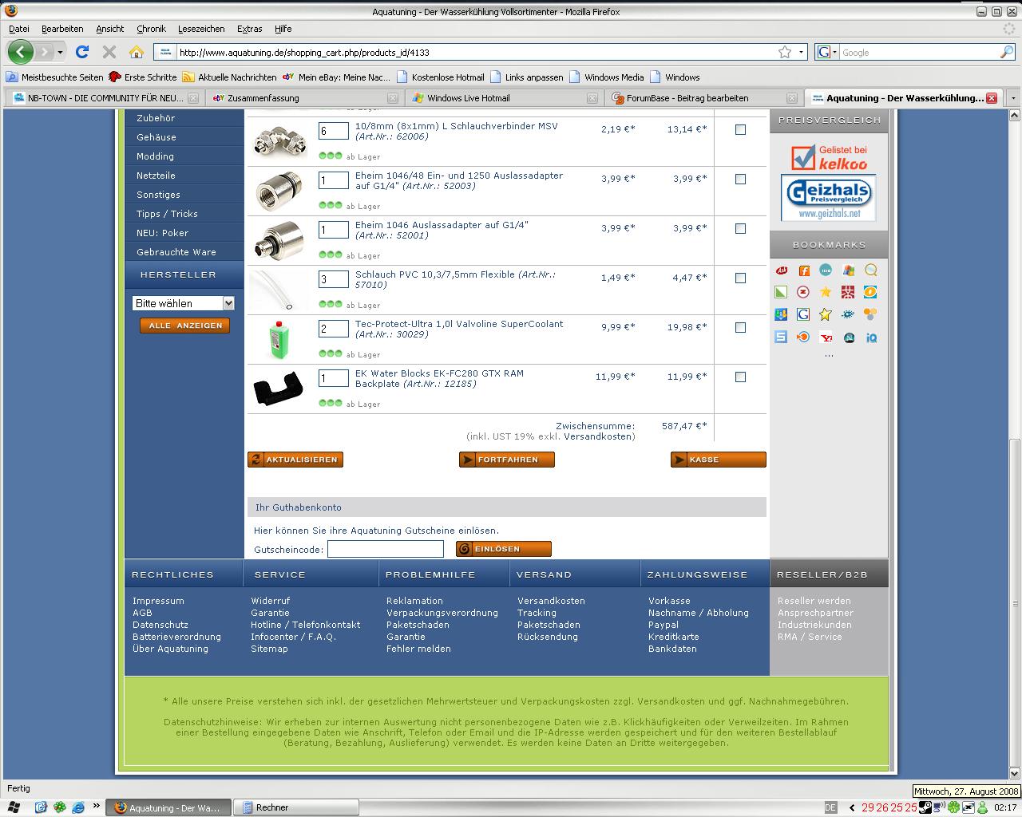The width and height of the screenshot is (1022, 817).
Task: Reload the page with the refresh icon
Action: coord(82,52)
